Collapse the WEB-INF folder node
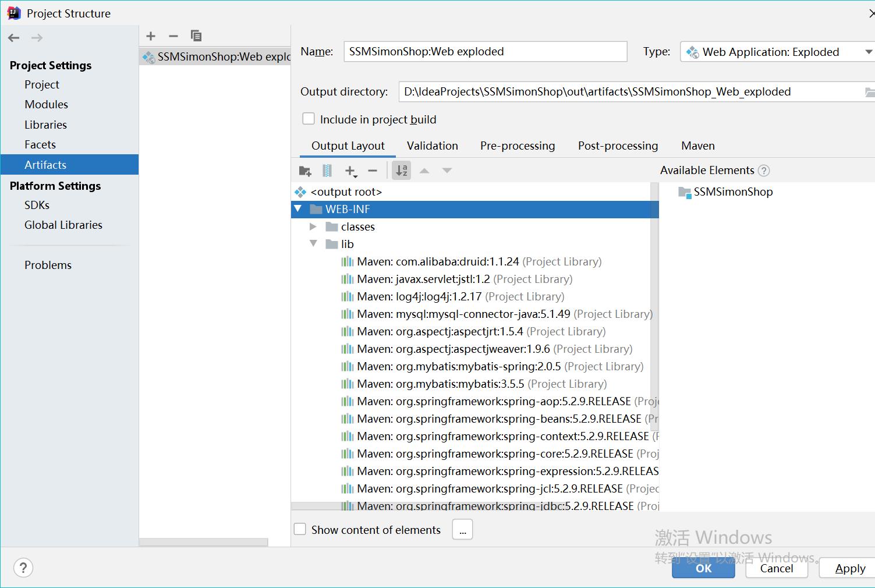The height and width of the screenshot is (588, 875). coord(298,208)
